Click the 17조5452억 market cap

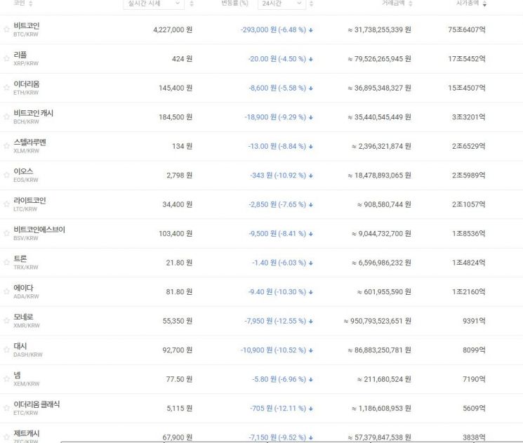467,59
